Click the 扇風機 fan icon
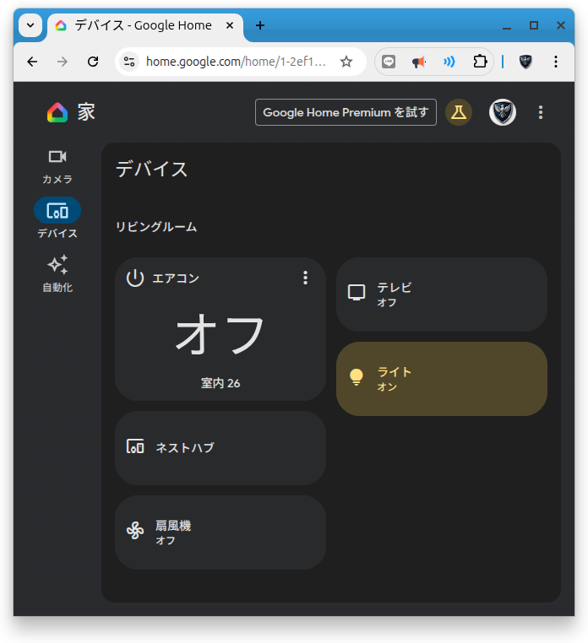This screenshot has height=643, width=588. tap(135, 531)
